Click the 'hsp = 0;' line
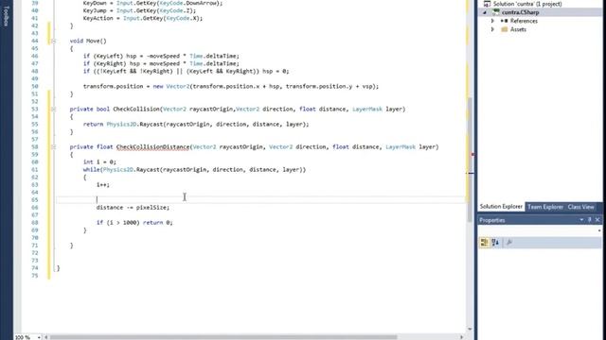The image size is (606, 340). (186, 71)
